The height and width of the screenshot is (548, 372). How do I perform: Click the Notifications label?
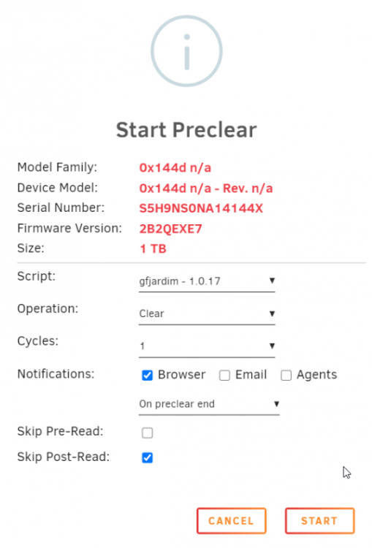tap(56, 374)
